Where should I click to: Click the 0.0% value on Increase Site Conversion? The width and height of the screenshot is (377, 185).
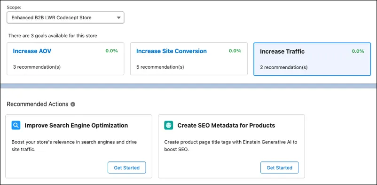[x=235, y=51]
